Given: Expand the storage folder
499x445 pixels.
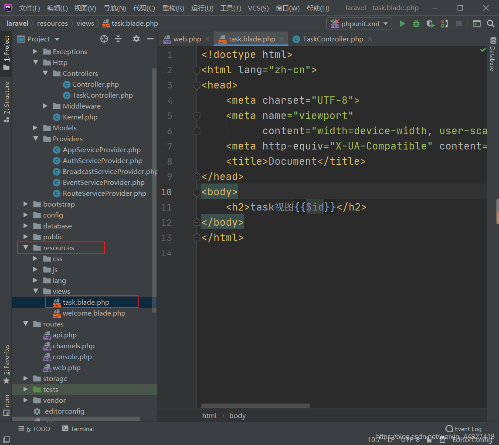Looking at the screenshot, I should (25, 378).
